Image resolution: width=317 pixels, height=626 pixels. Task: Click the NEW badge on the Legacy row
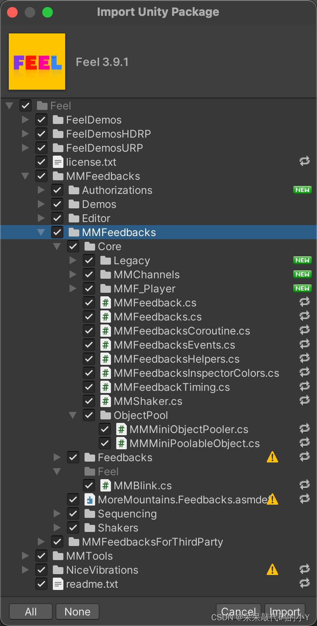(302, 260)
